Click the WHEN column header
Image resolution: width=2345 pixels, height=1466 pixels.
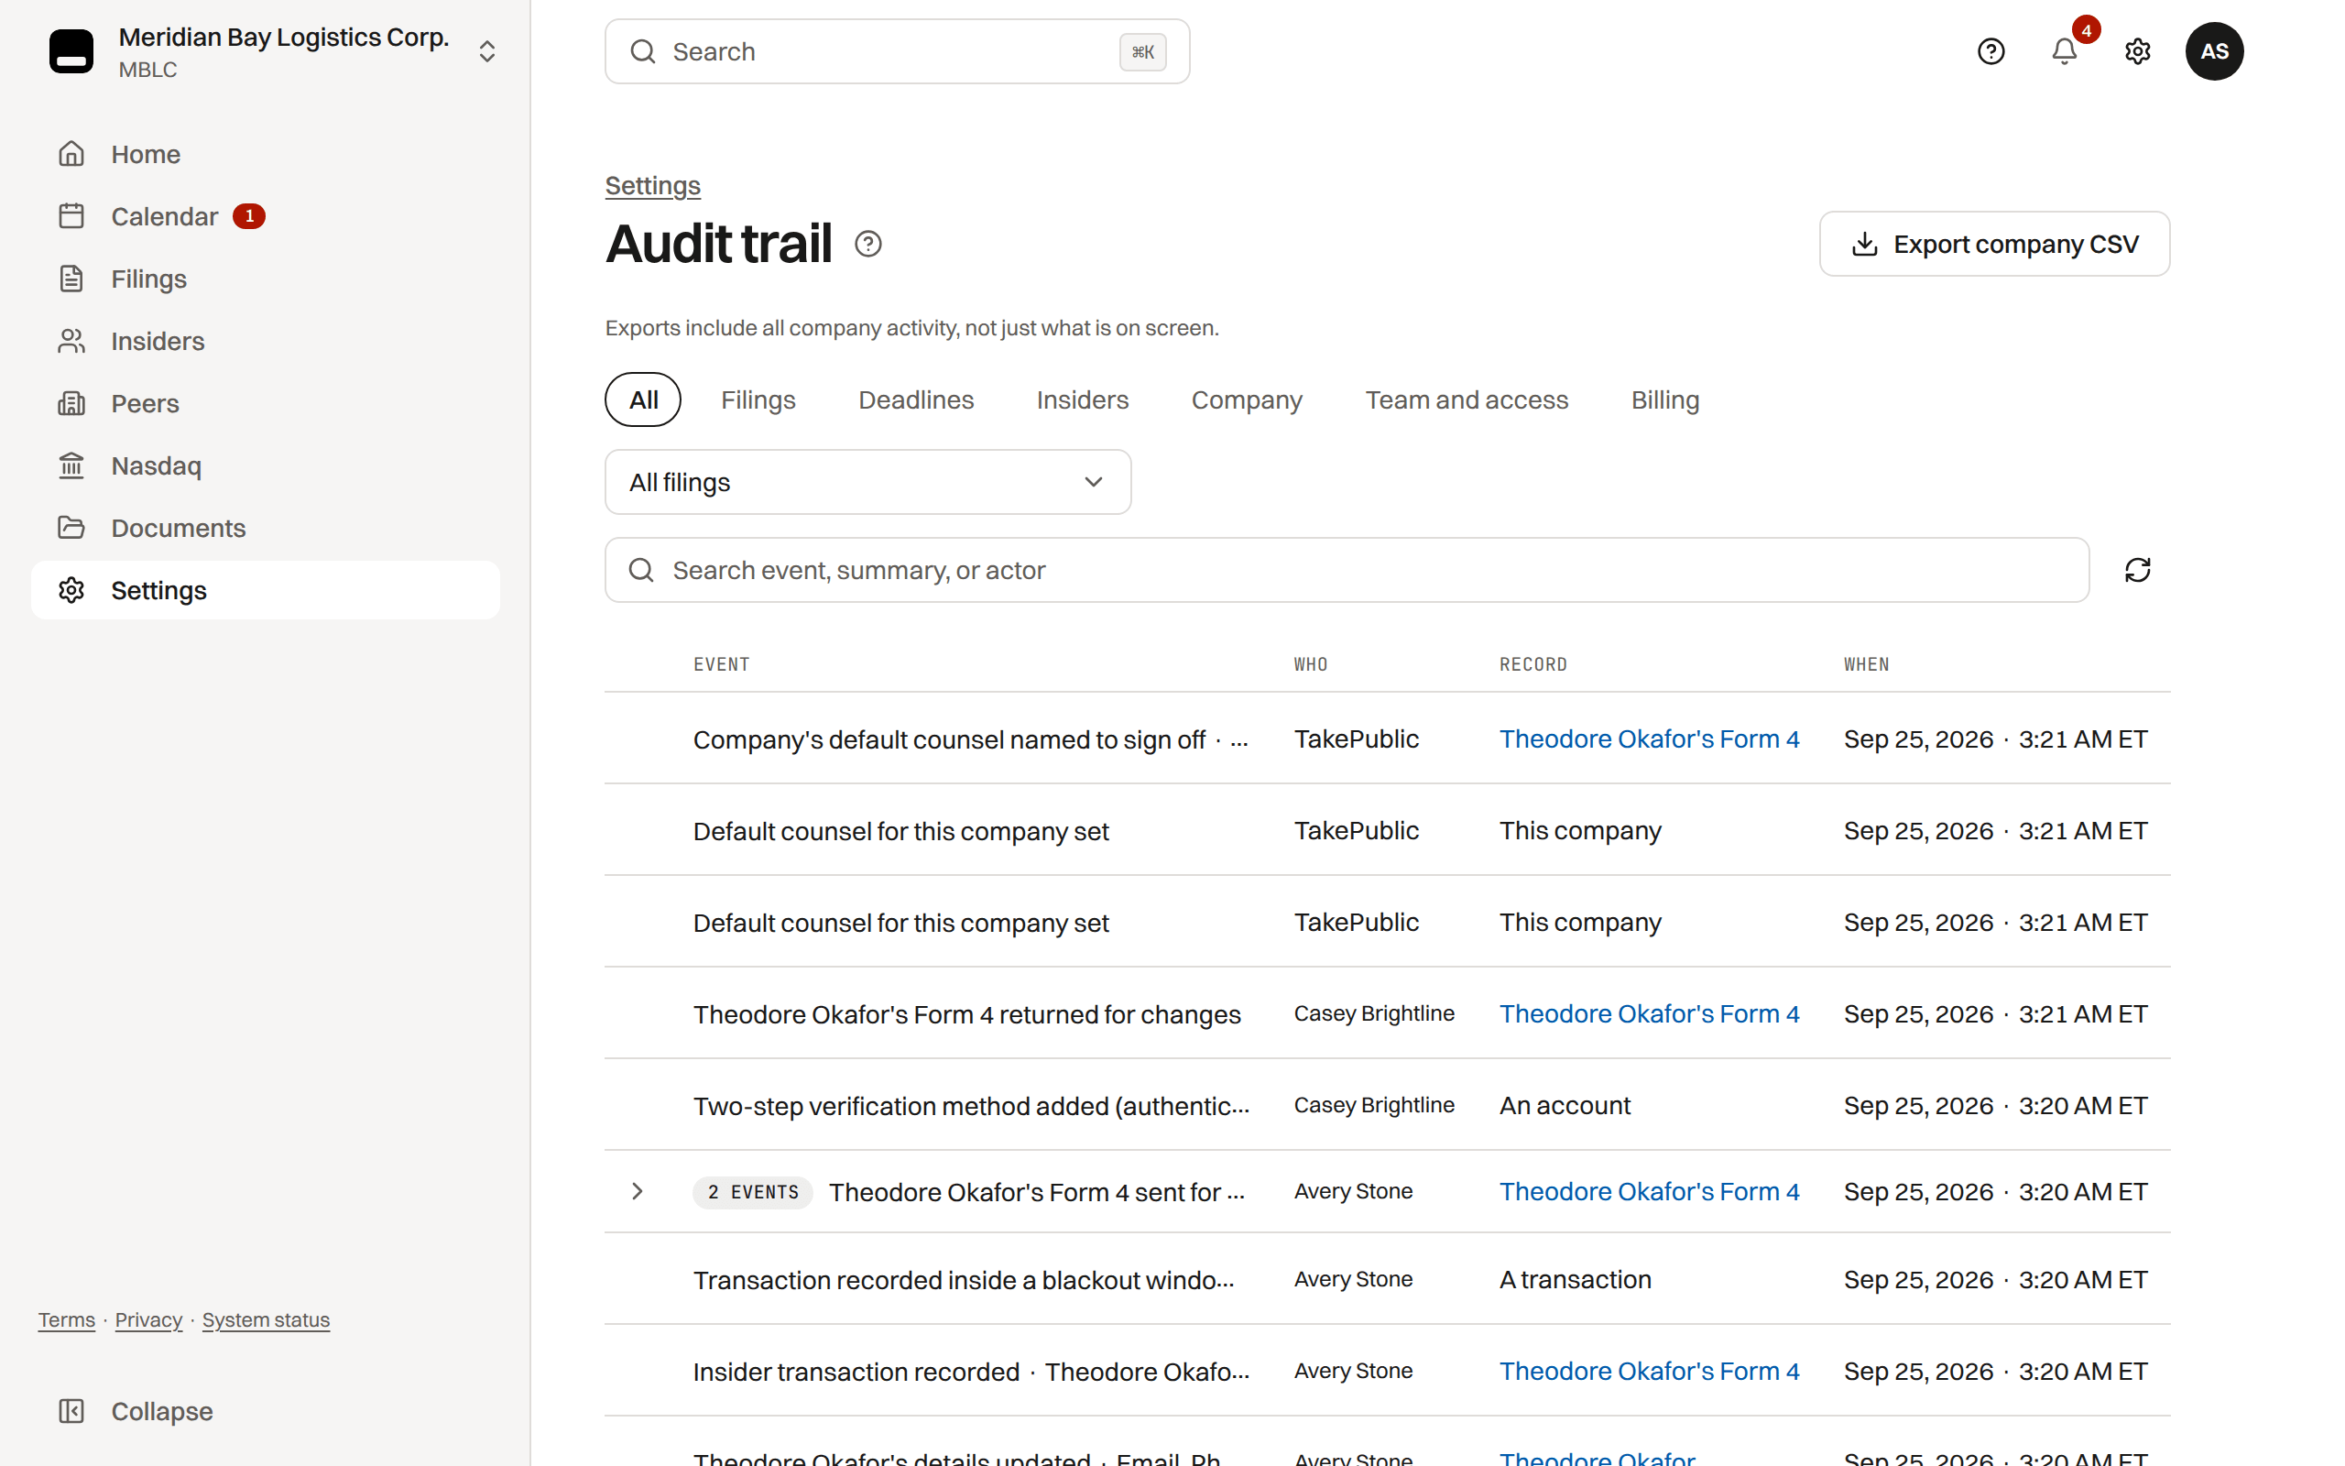(x=1866, y=664)
